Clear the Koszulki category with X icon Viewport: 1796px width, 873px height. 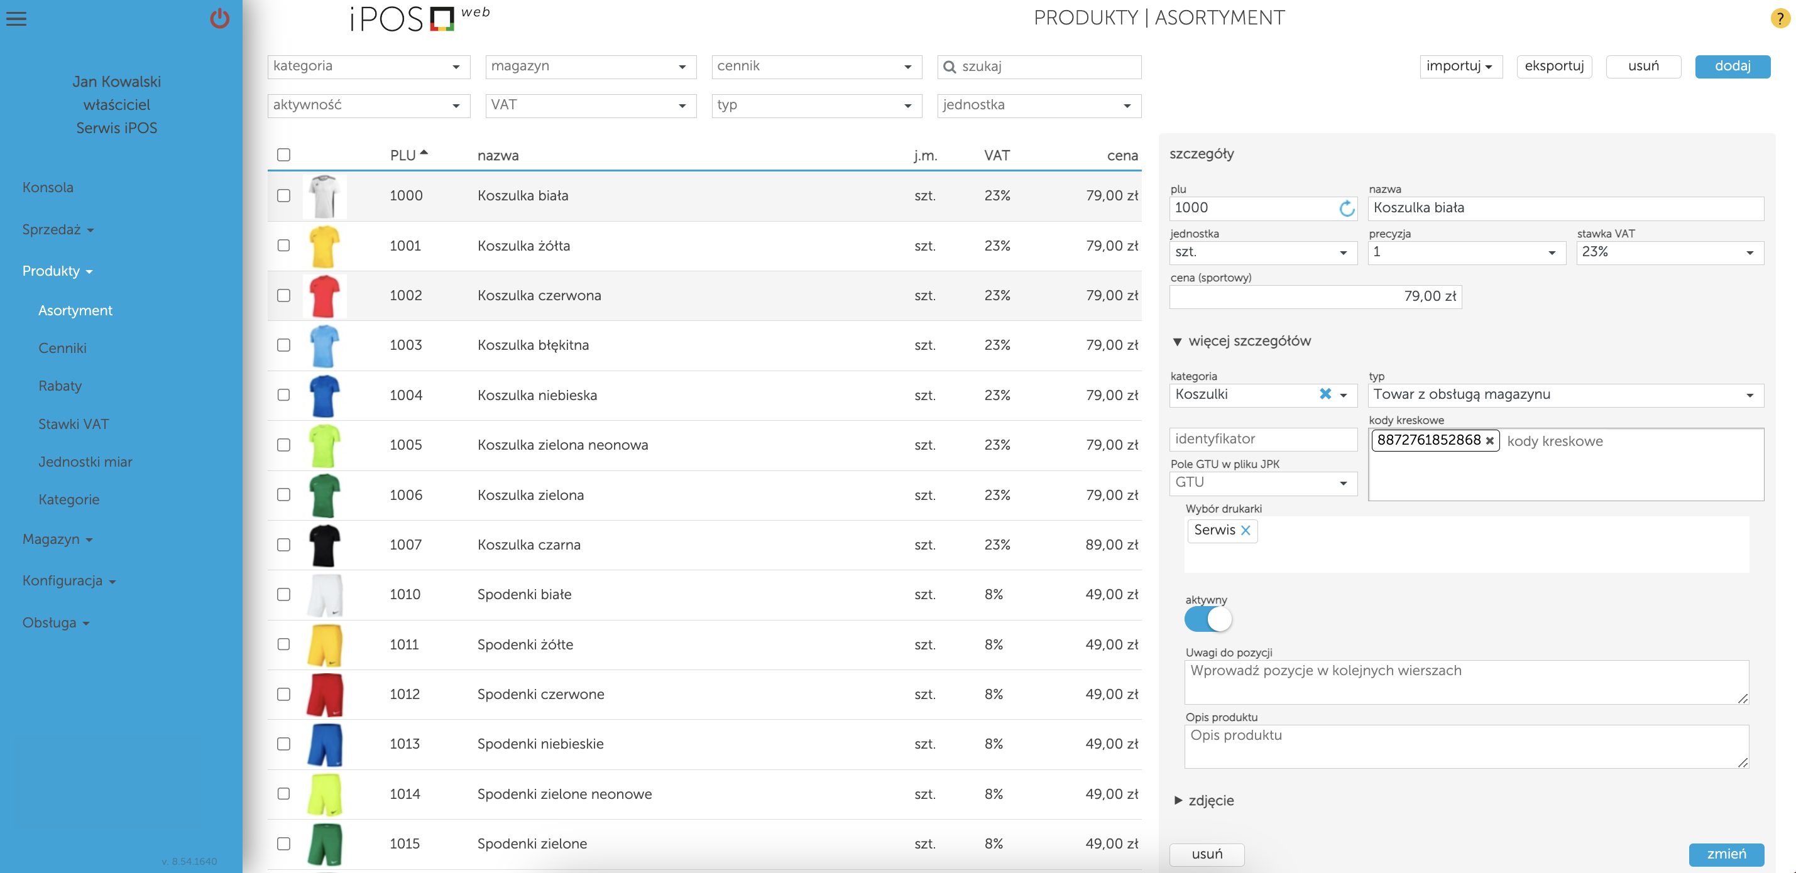point(1325,394)
